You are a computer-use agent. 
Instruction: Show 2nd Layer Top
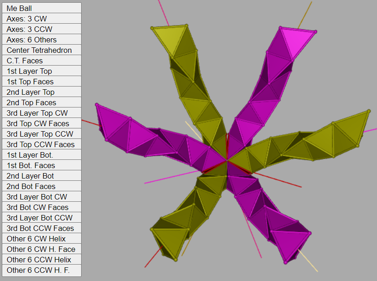pos(41,92)
